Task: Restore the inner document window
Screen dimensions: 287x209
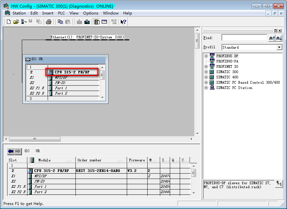Action: tap(274, 13)
